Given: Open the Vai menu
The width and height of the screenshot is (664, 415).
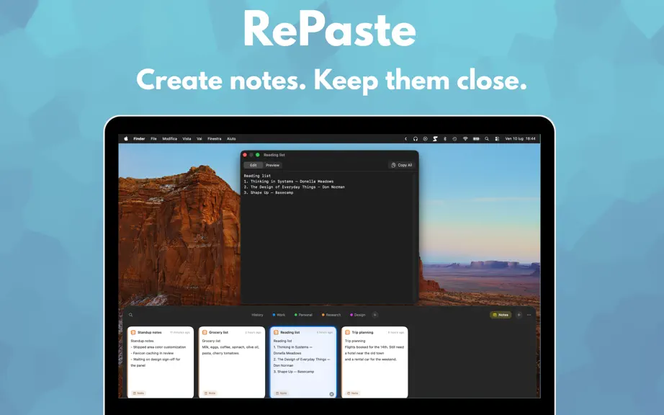Looking at the screenshot, I should [x=199, y=138].
